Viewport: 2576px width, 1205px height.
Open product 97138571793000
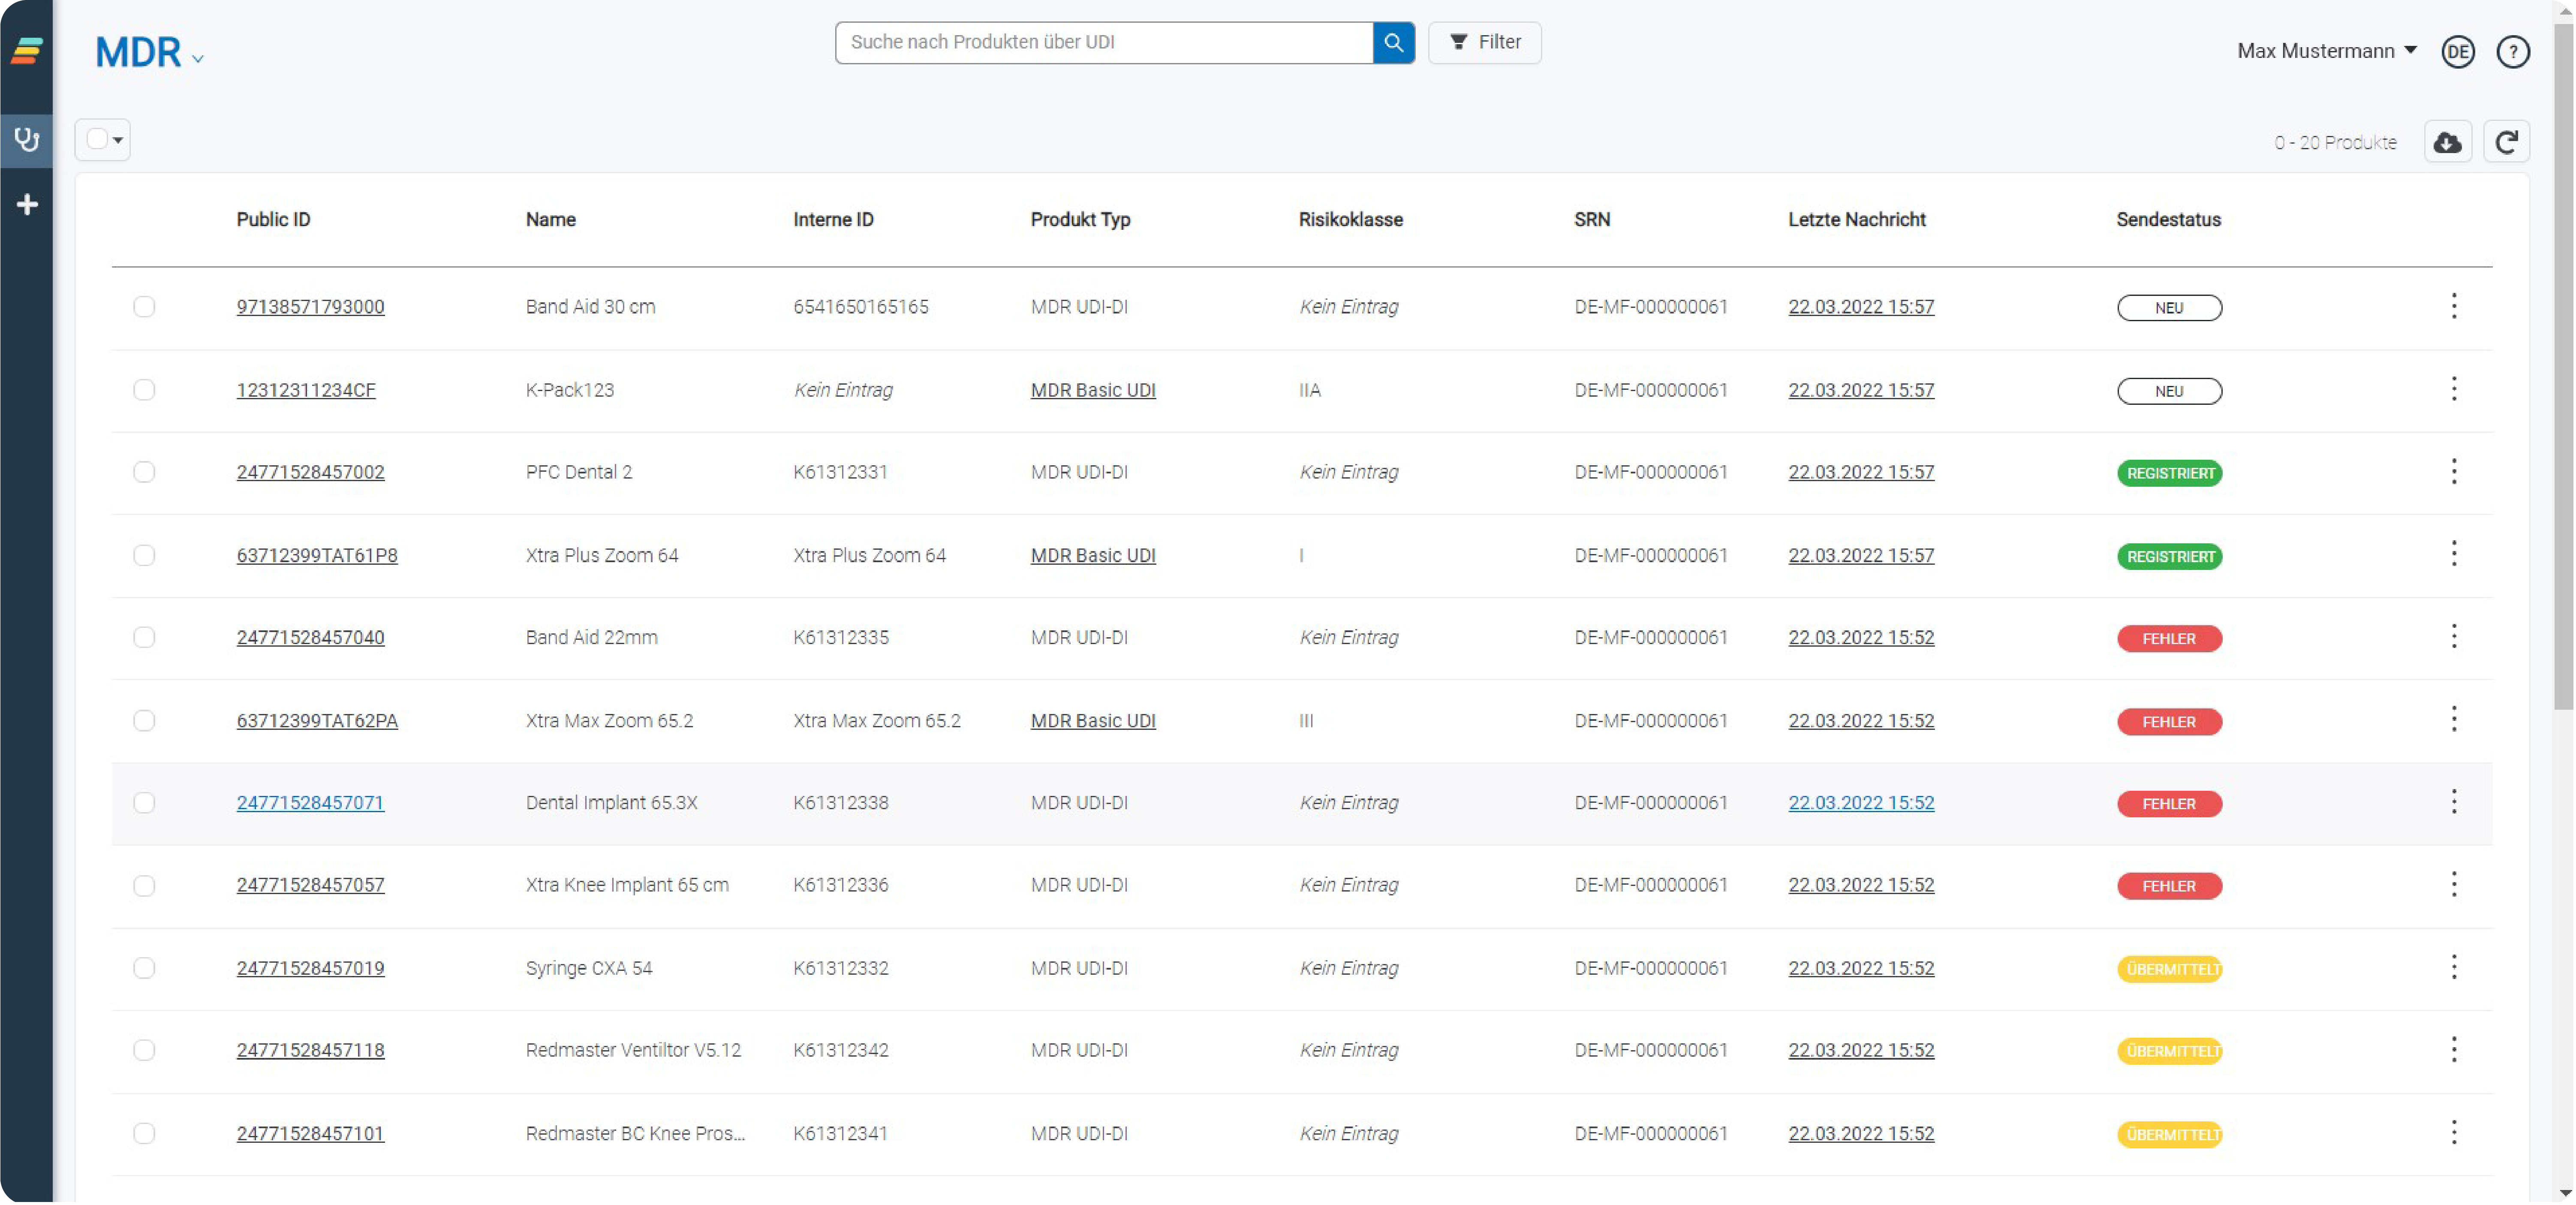tap(310, 306)
